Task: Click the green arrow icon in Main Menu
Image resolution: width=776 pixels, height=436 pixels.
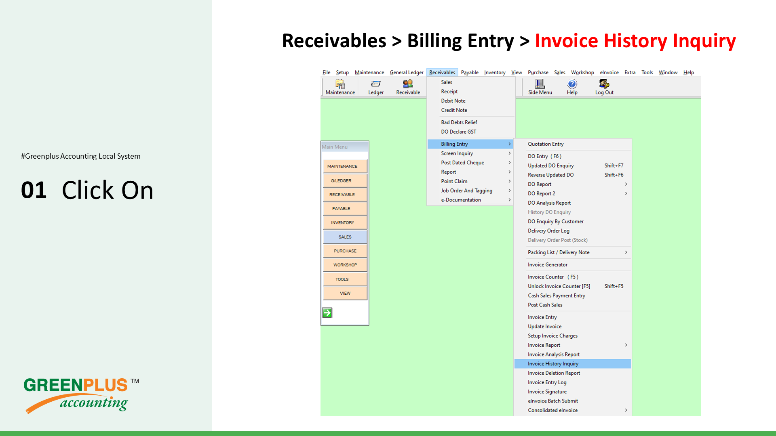Action: coord(327,313)
